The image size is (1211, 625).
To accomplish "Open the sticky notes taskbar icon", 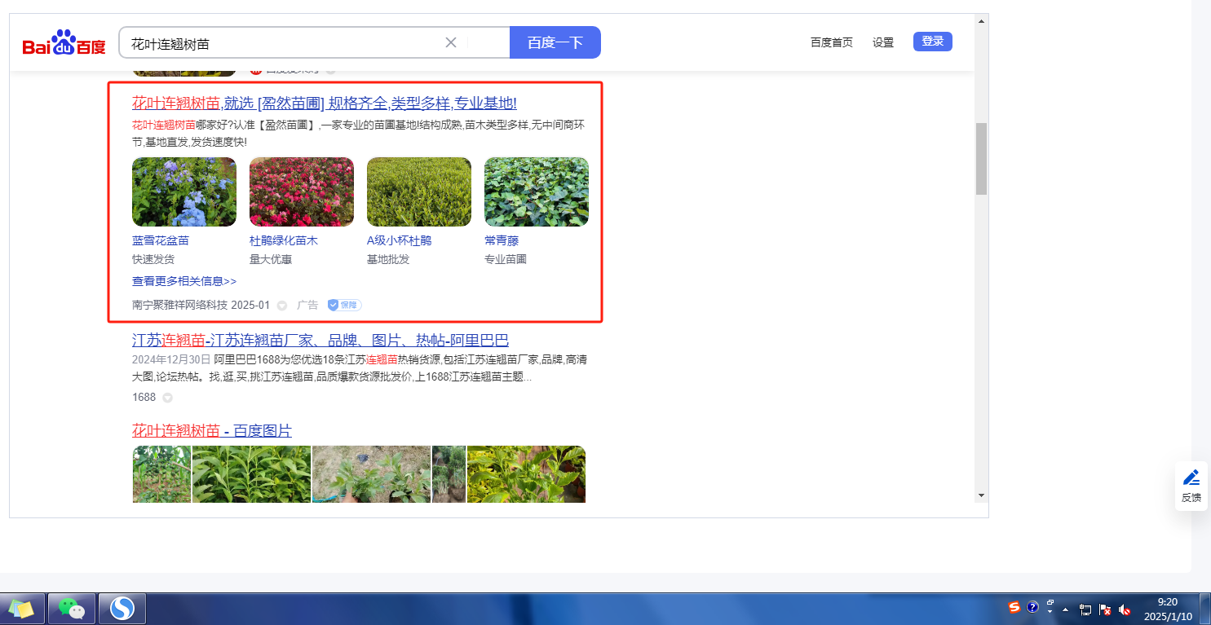I will coord(21,609).
